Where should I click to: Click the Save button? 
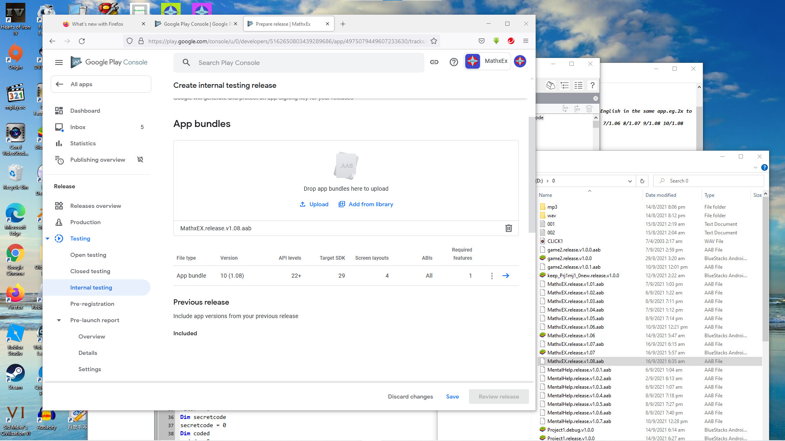coord(452,396)
